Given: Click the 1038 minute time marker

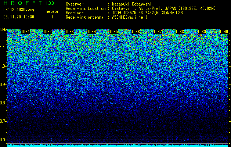Looking at the screenshot, I should (180, 32).
